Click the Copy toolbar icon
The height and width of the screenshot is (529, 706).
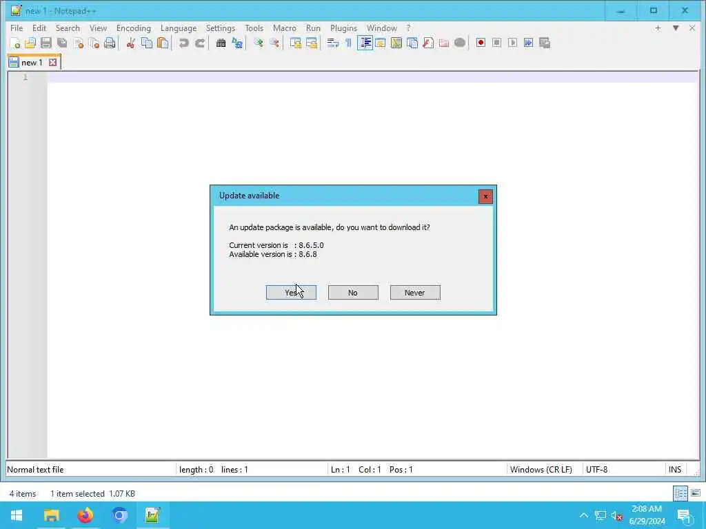tap(147, 43)
